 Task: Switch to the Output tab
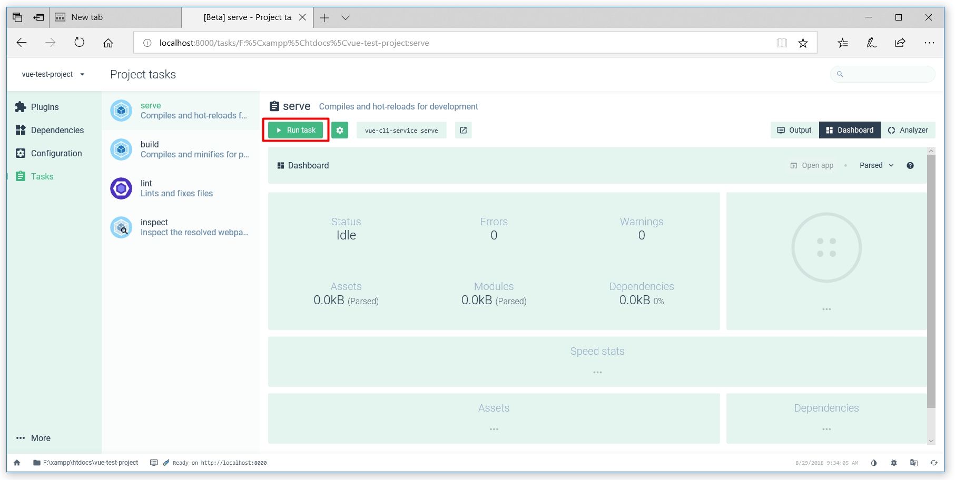(x=794, y=130)
